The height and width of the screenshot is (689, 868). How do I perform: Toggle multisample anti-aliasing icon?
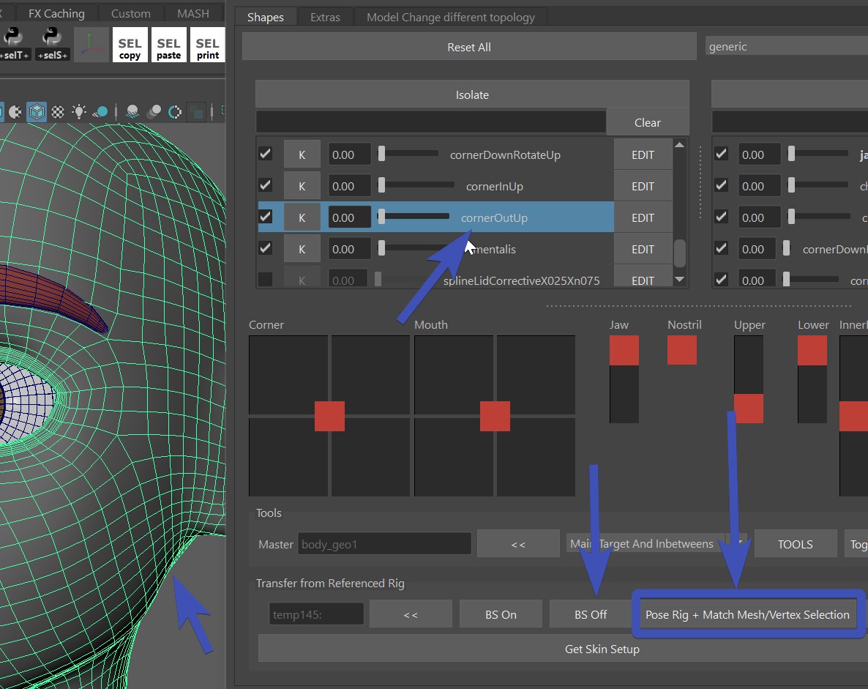click(x=175, y=113)
